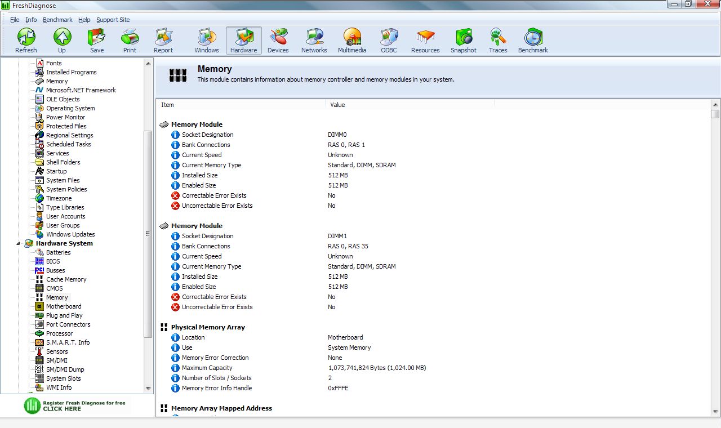This screenshot has height=428, width=721.
Task: Select Power Monitor in the tree
Action: 66,117
